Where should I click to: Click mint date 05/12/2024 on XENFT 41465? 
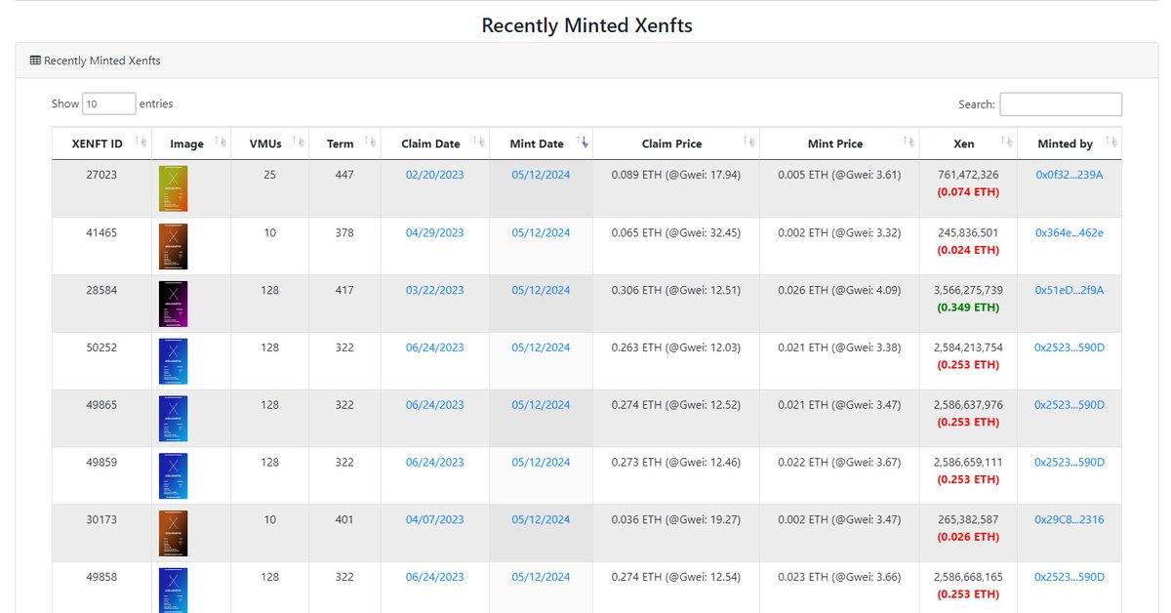[539, 232]
